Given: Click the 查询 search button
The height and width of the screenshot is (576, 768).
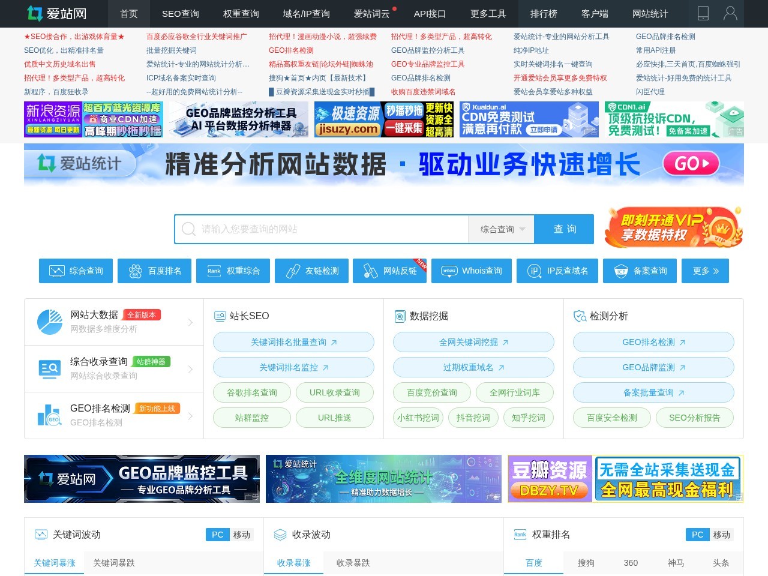Looking at the screenshot, I should (x=565, y=229).
